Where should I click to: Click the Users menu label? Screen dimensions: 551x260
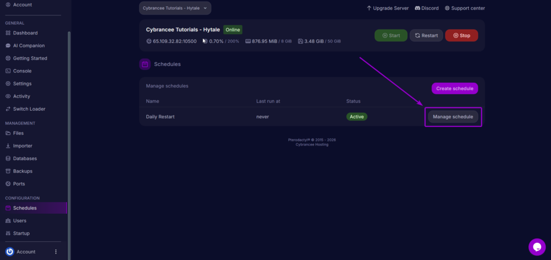tap(20, 220)
